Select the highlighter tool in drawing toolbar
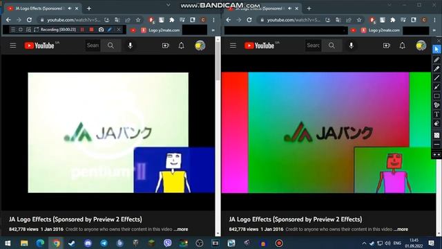The image size is (442, 249). [x=436, y=68]
